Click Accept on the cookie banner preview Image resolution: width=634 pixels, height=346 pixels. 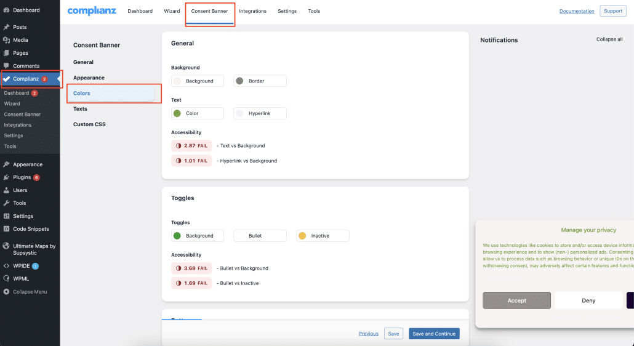pyautogui.click(x=516, y=300)
